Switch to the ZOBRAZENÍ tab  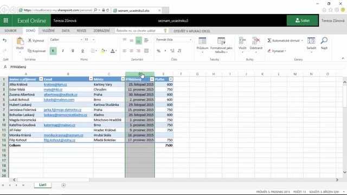101,31
